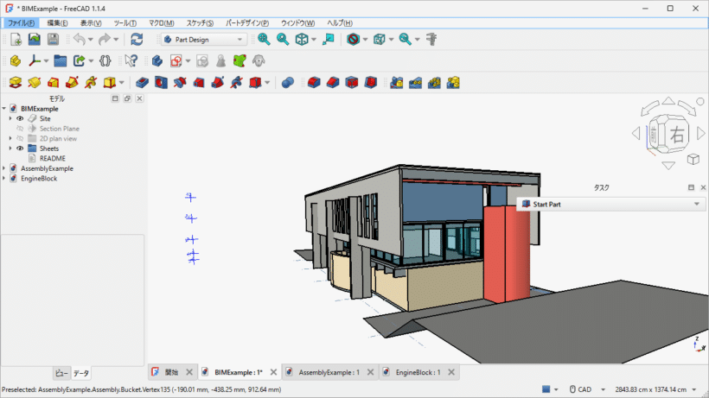Switch to the ビュー property tab
709x398 pixels.
point(61,373)
